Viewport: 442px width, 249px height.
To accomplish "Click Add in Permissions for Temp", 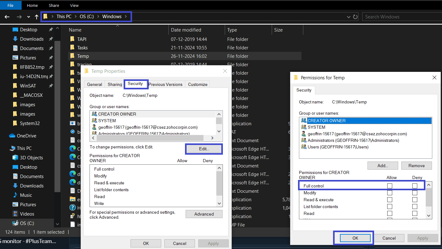I will [383, 166].
